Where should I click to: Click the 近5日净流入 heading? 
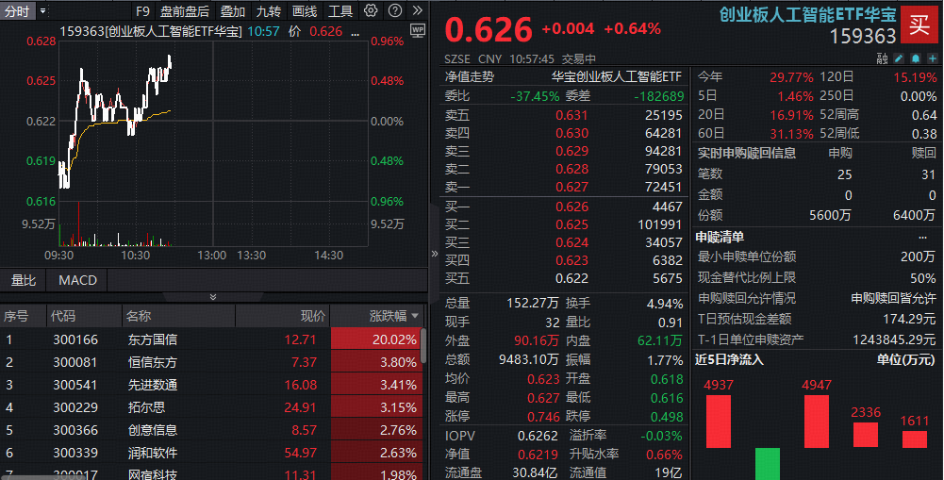click(x=729, y=360)
